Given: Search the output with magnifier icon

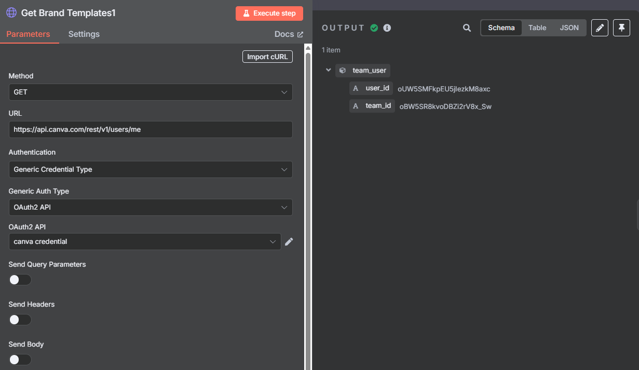Looking at the screenshot, I should click(467, 28).
